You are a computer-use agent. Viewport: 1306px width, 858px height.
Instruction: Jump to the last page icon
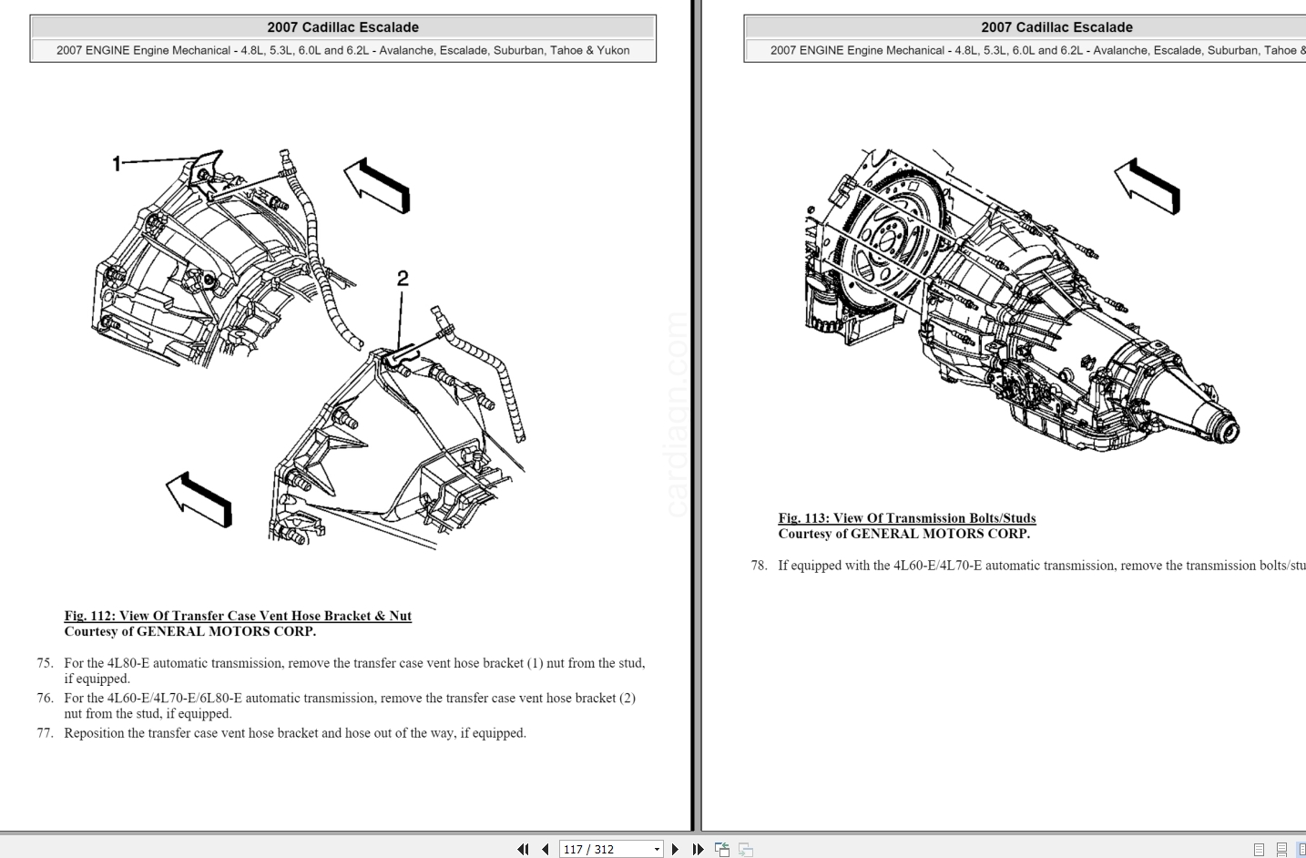(698, 848)
